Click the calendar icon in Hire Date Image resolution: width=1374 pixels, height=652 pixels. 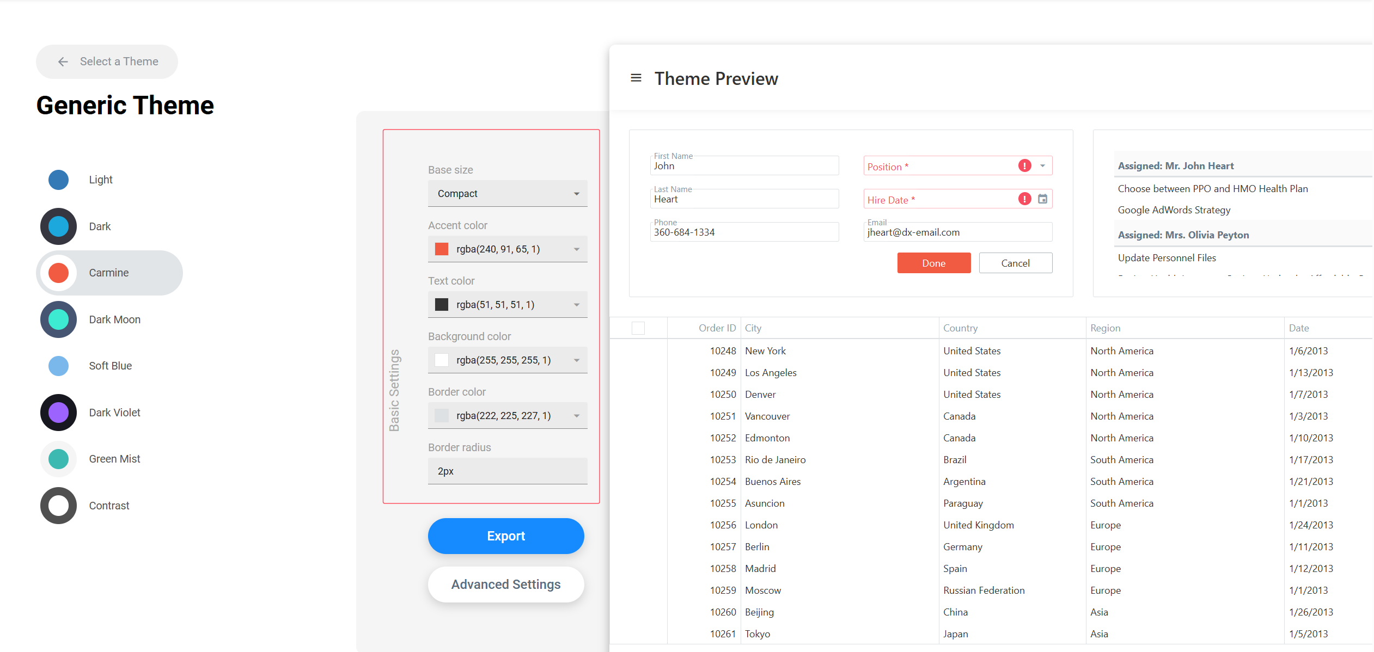1042,199
